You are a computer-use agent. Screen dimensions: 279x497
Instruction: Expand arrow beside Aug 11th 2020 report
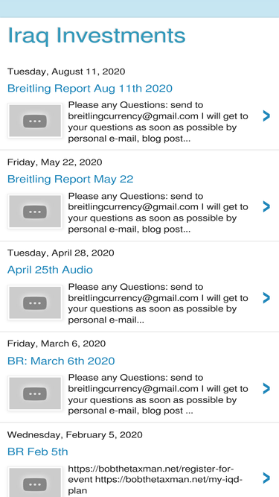(x=266, y=116)
